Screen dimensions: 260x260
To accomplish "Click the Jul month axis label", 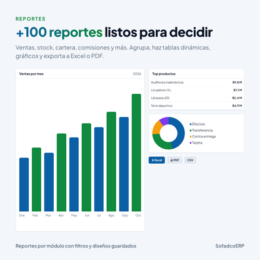I will [x=99, y=215].
